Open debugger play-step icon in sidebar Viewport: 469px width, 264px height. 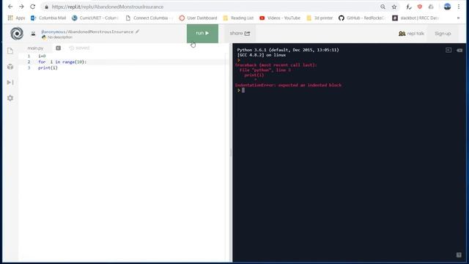point(10,82)
